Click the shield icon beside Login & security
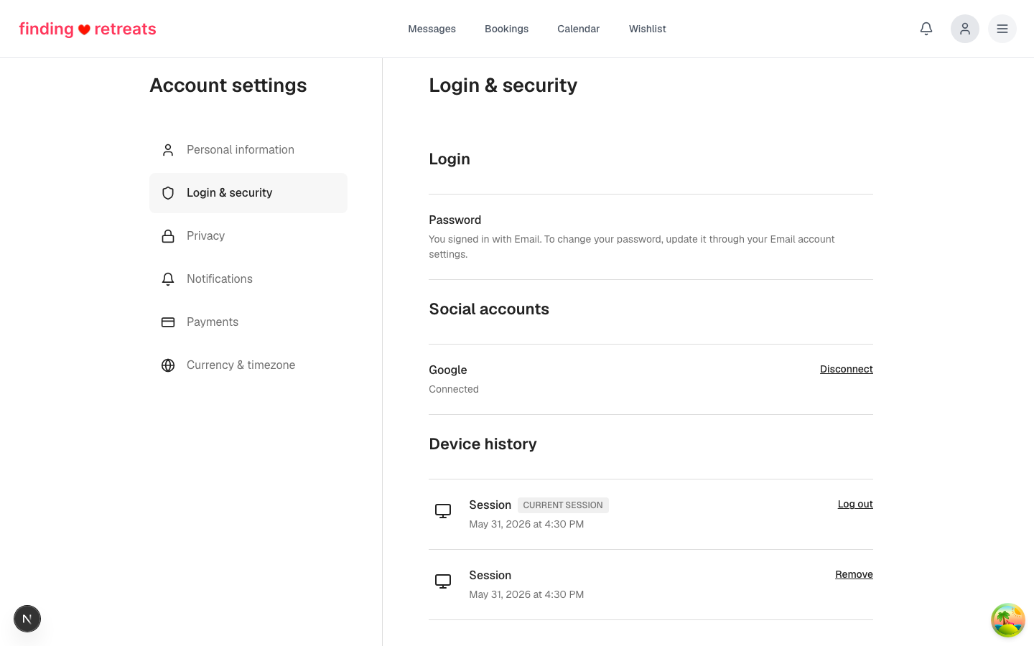 (x=168, y=193)
